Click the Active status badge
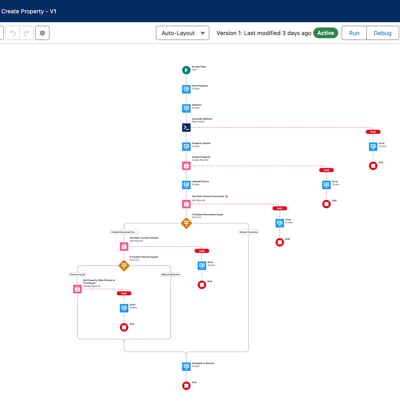 (x=325, y=33)
